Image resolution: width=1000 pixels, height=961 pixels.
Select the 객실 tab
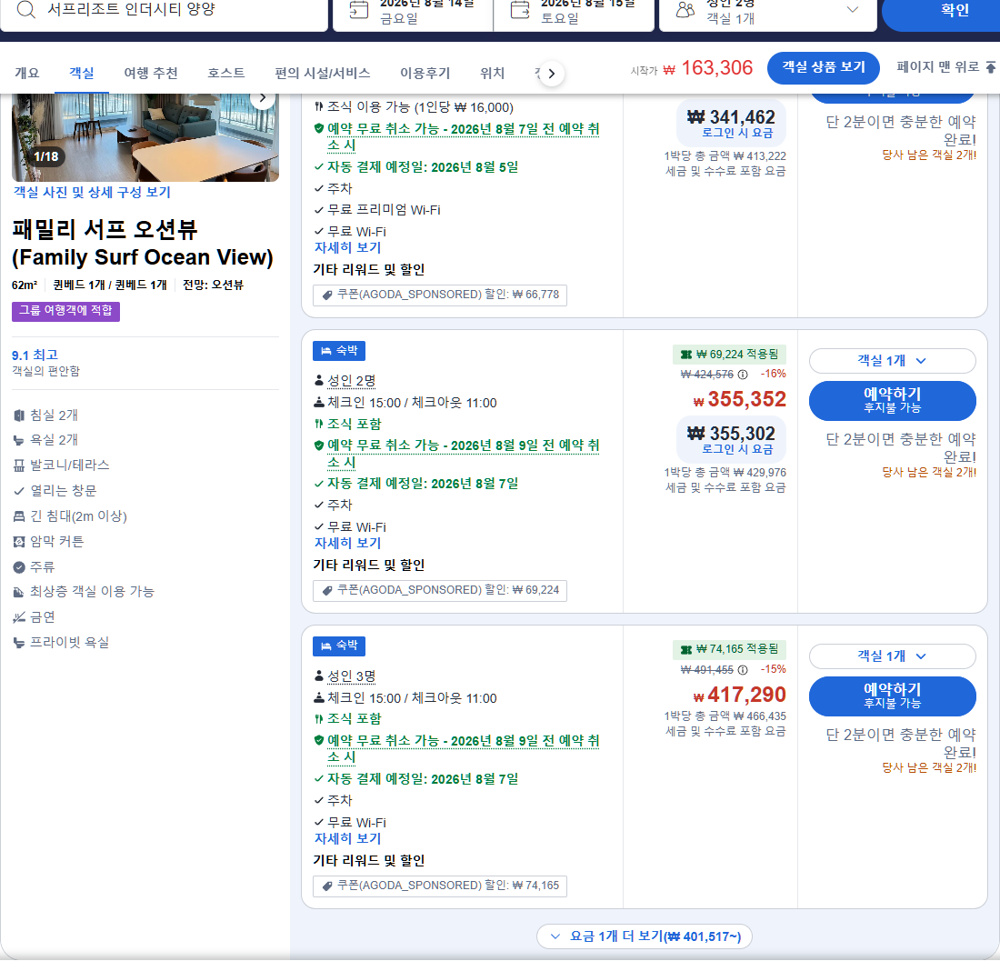[82, 74]
